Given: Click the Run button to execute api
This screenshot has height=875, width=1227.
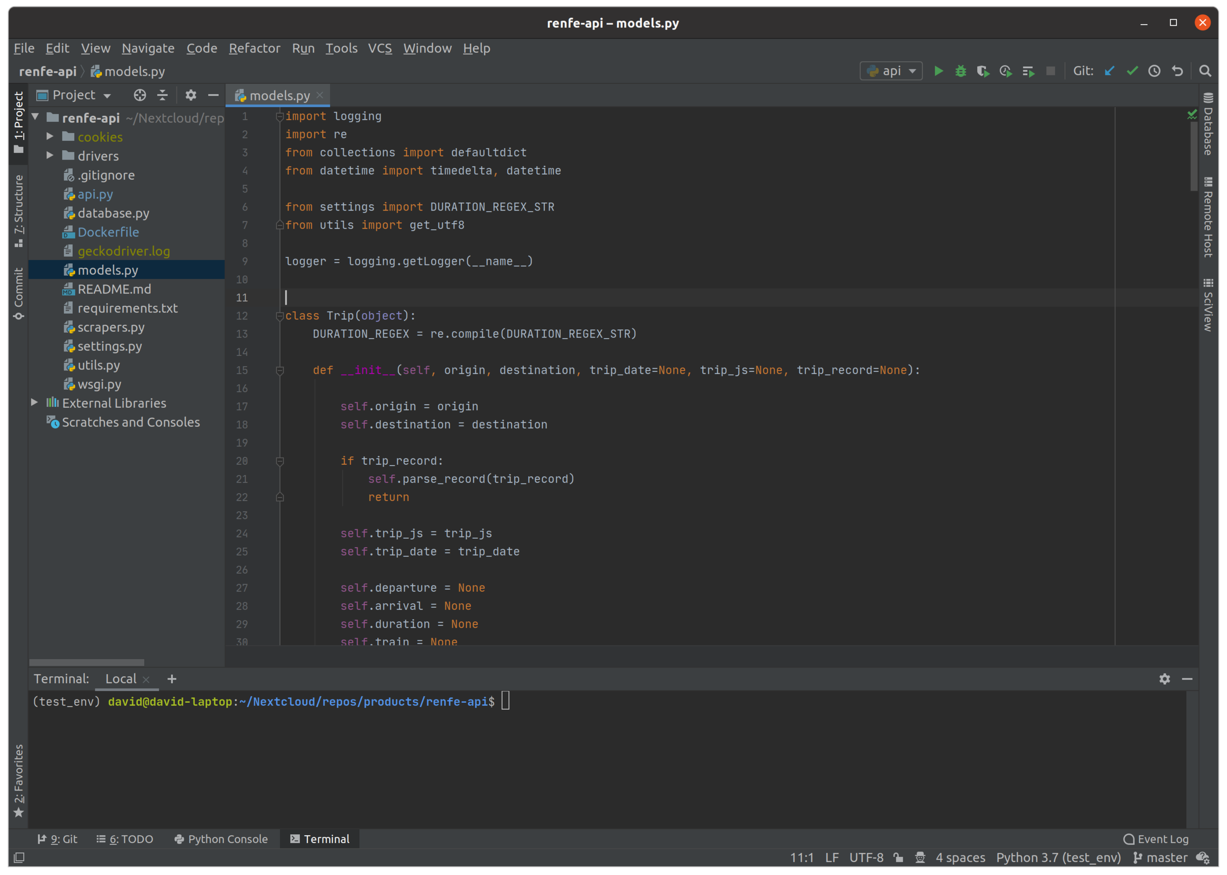Looking at the screenshot, I should coord(937,71).
